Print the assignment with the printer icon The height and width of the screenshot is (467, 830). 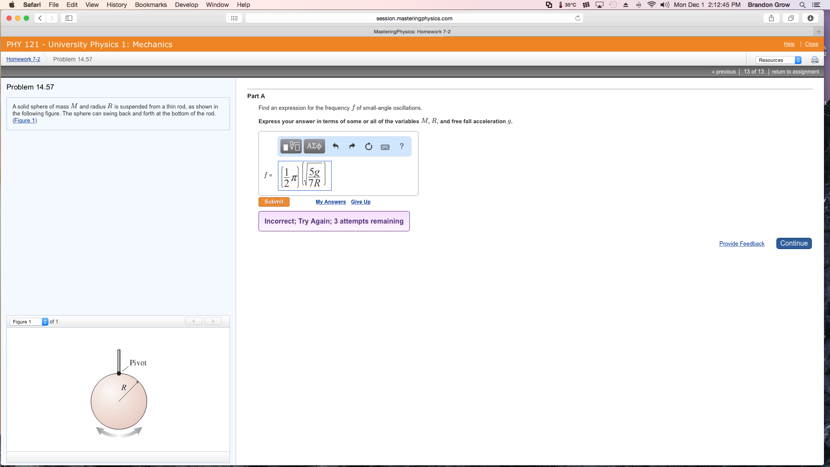point(814,60)
